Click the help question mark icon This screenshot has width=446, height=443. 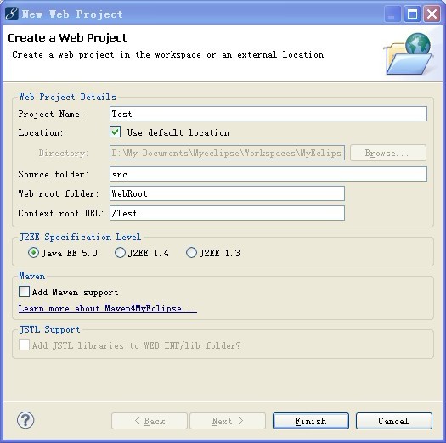[x=25, y=420]
